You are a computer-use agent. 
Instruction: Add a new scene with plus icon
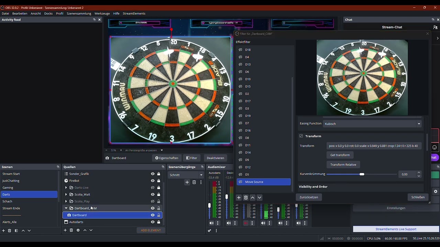pyautogui.click(x=3, y=231)
